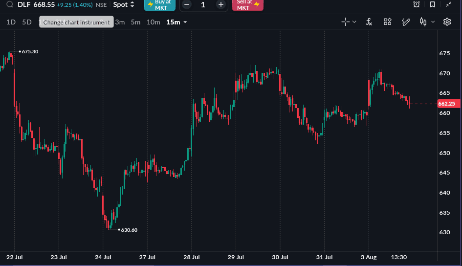Click the Sell at MKT button
Viewport: 462px width, 266px height.
click(x=248, y=5)
